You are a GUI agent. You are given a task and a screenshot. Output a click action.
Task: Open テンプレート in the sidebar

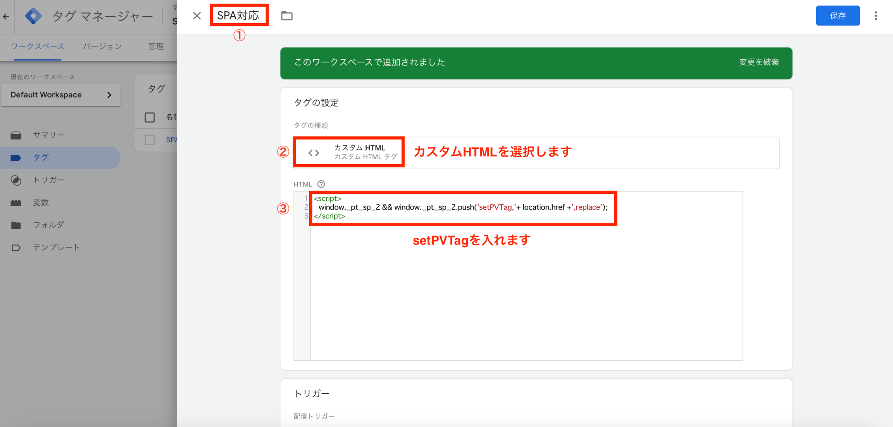tap(56, 247)
